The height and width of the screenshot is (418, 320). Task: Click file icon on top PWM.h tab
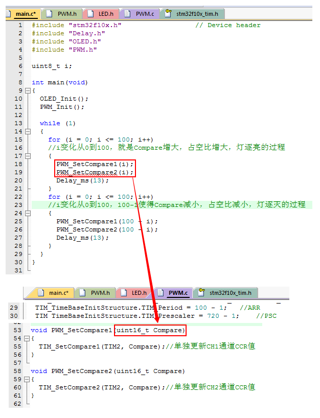(49, 14)
